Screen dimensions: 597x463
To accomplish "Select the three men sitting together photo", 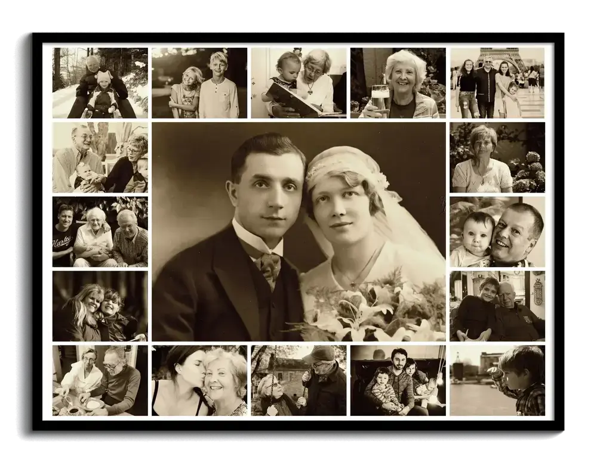I will tap(100, 231).
